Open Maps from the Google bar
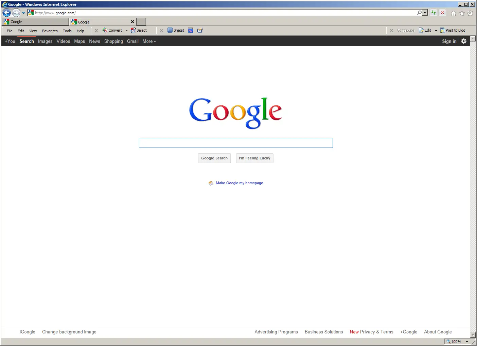 pyautogui.click(x=79, y=41)
